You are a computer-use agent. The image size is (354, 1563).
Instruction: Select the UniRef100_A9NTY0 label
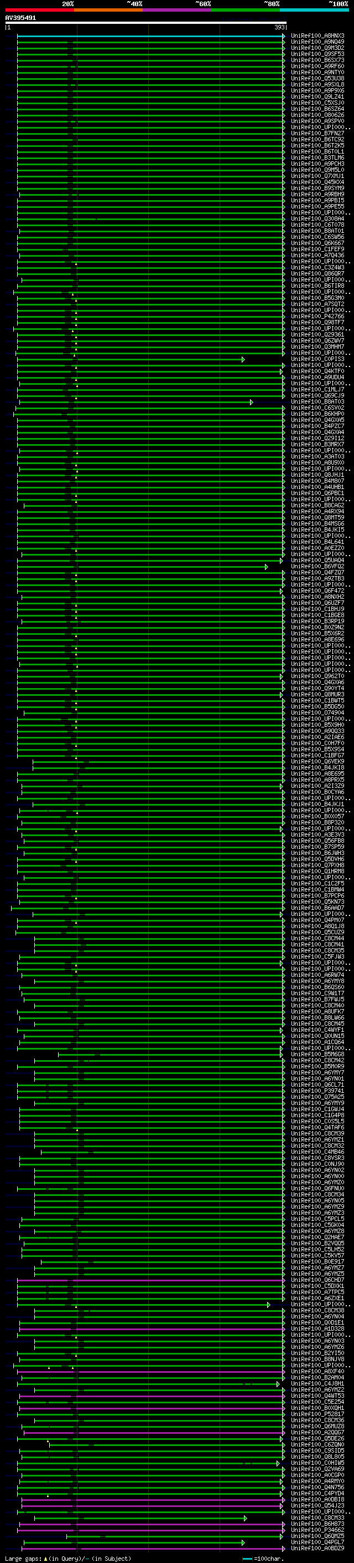tap(317, 73)
